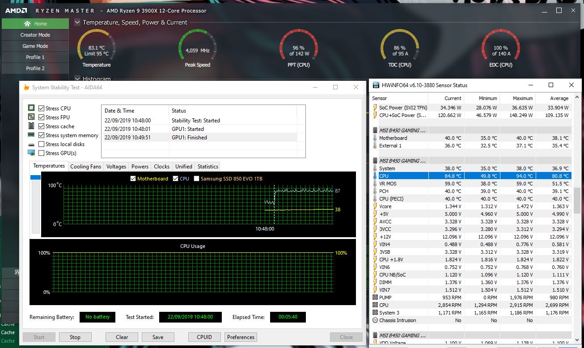Viewport: 584px width, 348px height.
Task: Open the Home view in Ryzen Master
Action: point(35,24)
